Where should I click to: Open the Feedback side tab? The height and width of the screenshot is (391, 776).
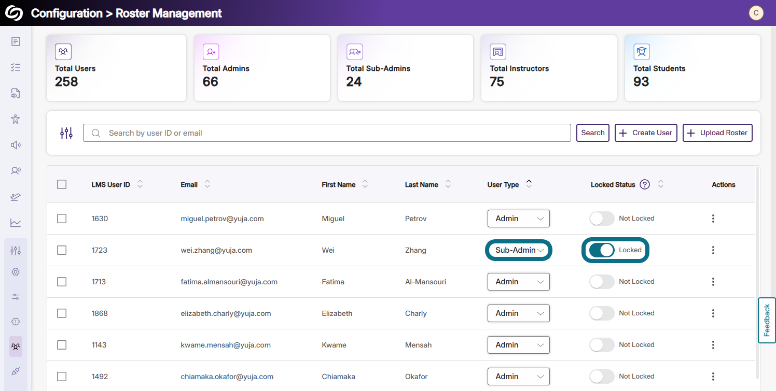tap(767, 320)
